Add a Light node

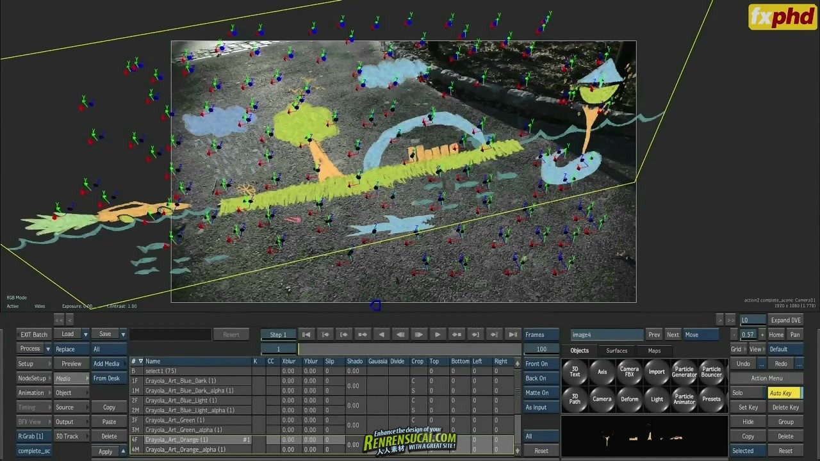[x=657, y=399]
